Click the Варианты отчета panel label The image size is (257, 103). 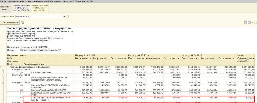[6, 7]
